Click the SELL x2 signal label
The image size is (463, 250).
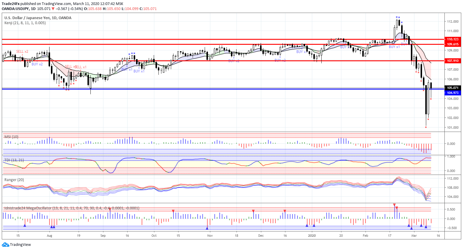(x=22, y=52)
